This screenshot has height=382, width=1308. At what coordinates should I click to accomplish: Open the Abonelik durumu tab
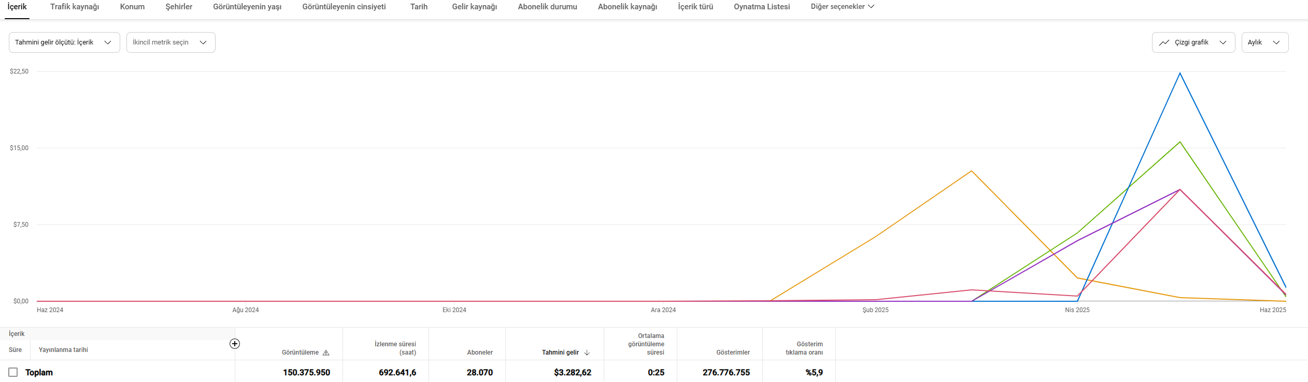(547, 7)
